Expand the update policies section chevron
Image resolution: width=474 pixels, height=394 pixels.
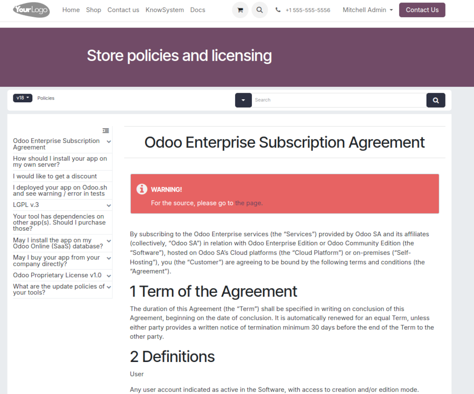(109, 287)
